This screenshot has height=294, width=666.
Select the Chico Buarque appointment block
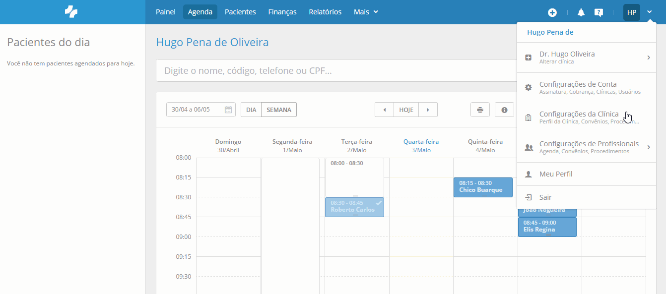[x=482, y=187]
